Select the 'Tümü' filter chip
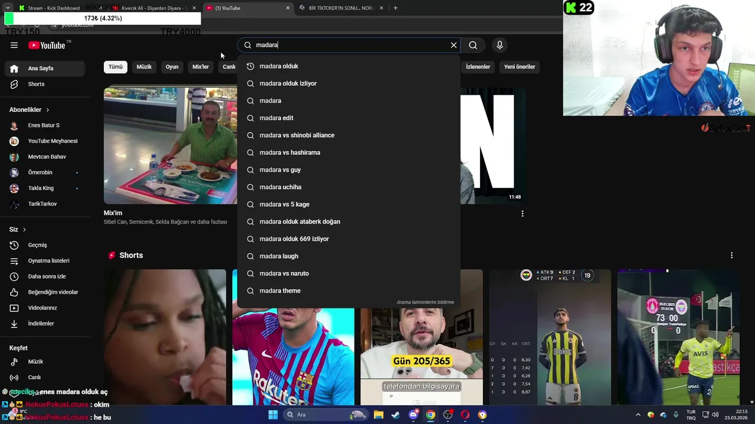 click(116, 67)
